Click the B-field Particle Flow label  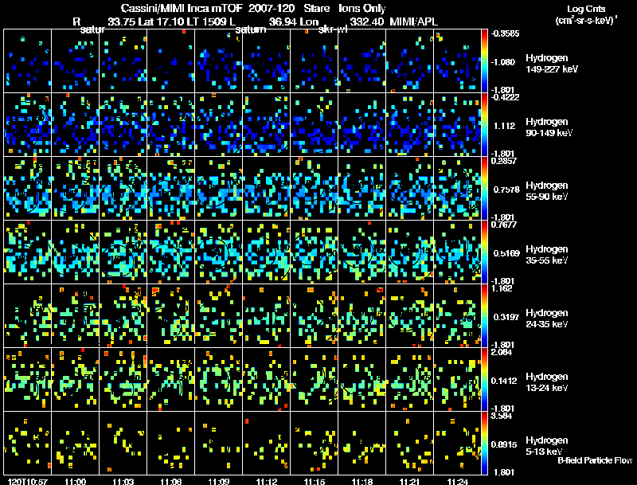pyautogui.click(x=595, y=460)
